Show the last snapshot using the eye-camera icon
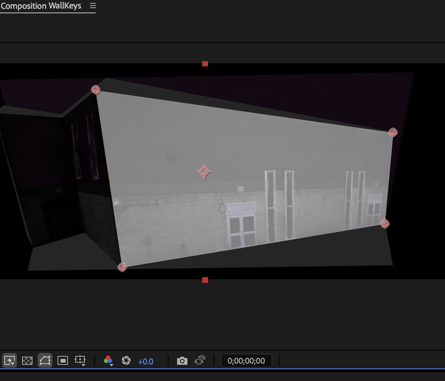This screenshot has width=445, height=381. click(200, 361)
